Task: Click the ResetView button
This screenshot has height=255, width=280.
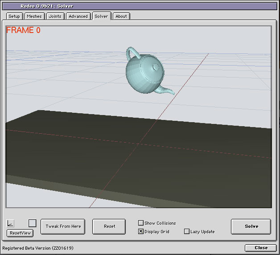Action: [20, 233]
